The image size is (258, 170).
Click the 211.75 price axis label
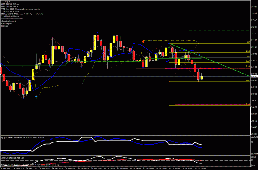pyautogui.click(x=254, y=40)
